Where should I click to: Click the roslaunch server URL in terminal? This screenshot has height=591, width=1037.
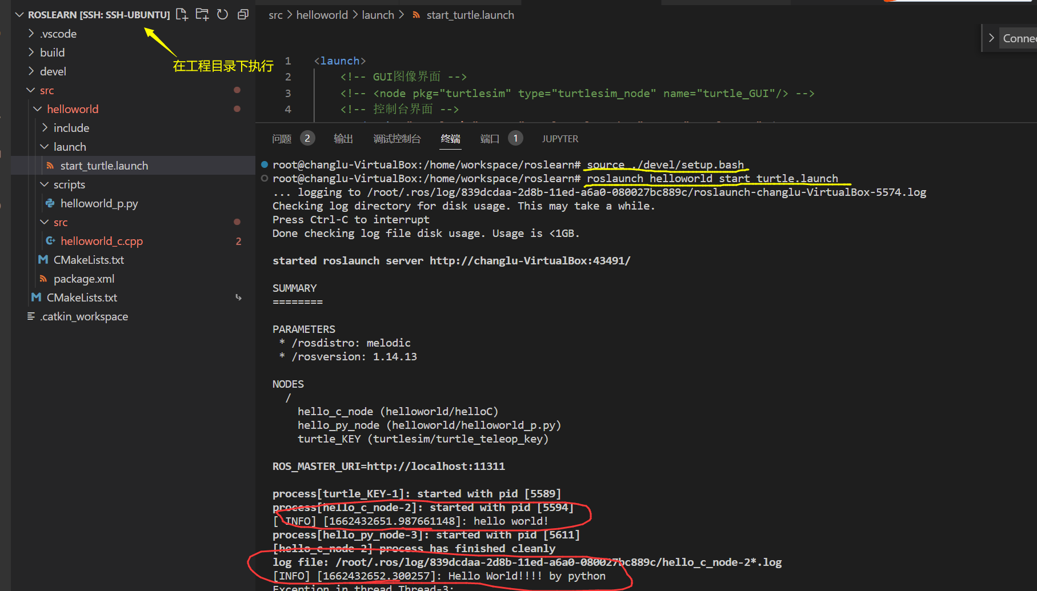[530, 260]
